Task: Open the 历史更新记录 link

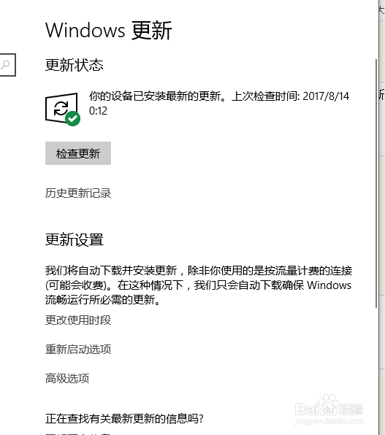Action: (78, 193)
